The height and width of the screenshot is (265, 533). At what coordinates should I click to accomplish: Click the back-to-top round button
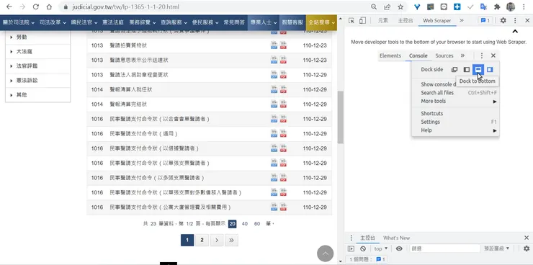point(325,253)
